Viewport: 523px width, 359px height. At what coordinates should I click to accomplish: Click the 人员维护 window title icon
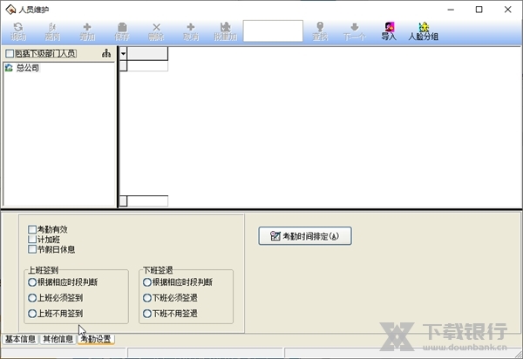[x=10, y=10]
